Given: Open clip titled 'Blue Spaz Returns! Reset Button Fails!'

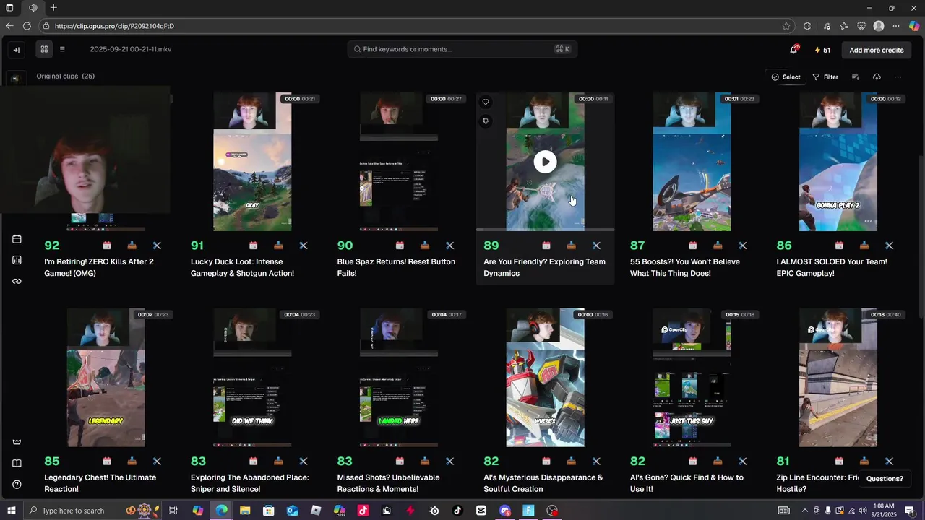Looking at the screenshot, I should pyautogui.click(x=396, y=267).
